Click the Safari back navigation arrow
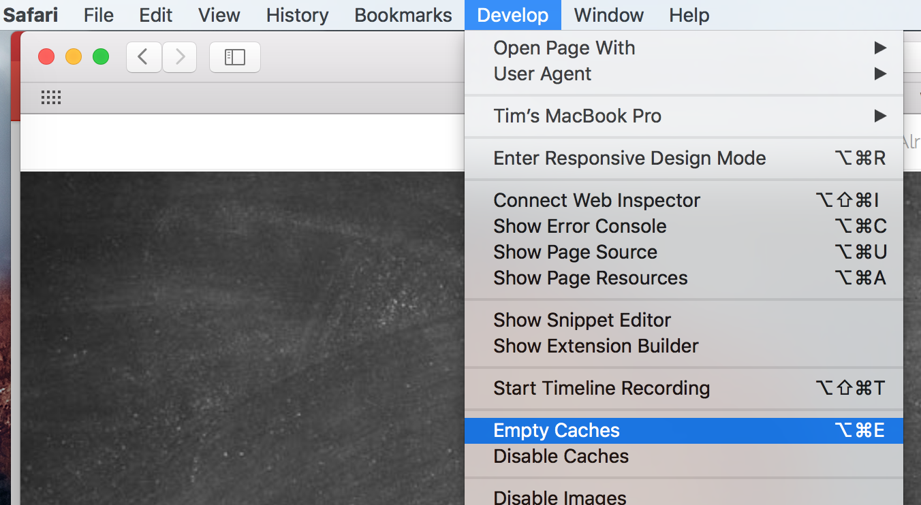This screenshot has width=921, height=505. click(144, 57)
